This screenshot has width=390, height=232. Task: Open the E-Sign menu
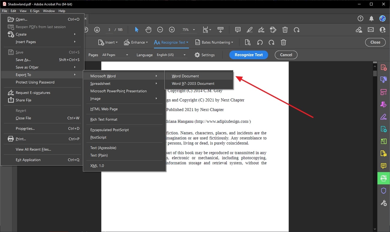34,11
